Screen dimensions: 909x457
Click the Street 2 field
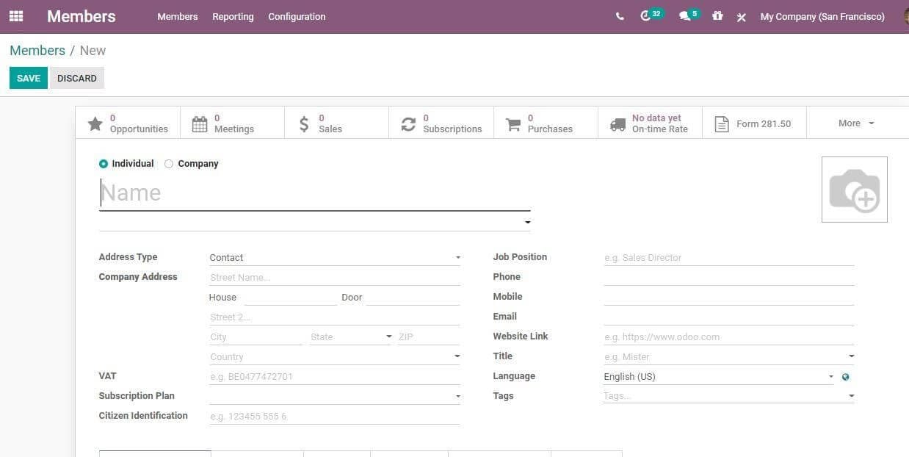click(335, 317)
